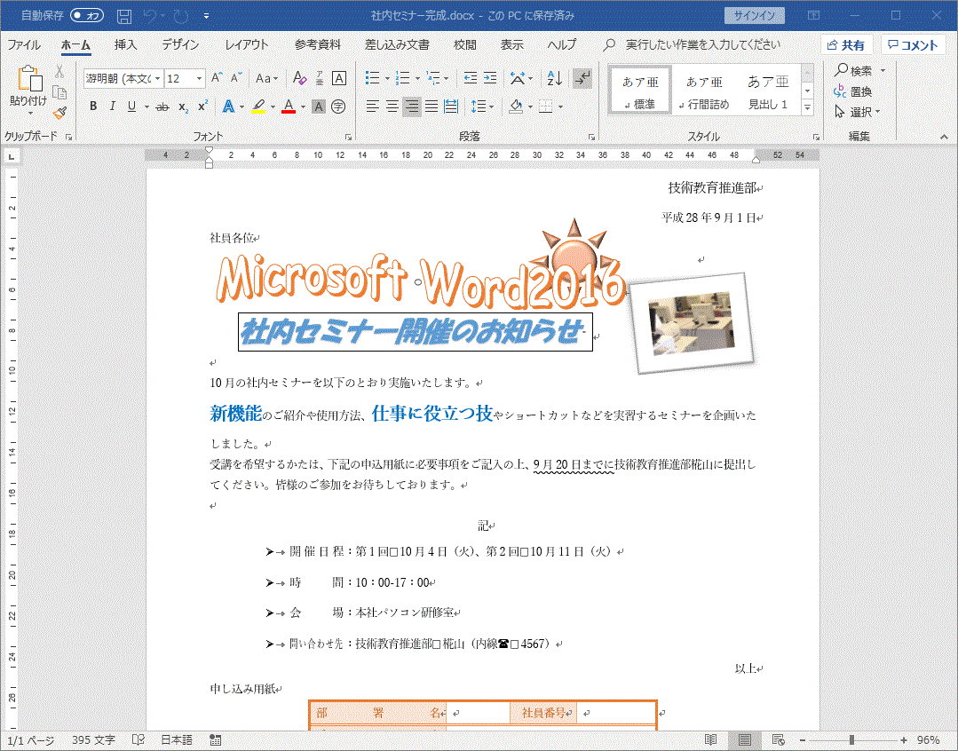Select the Format Painter brush
Image resolution: width=958 pixels, height=751 pixels.
(x=59, y=113)
